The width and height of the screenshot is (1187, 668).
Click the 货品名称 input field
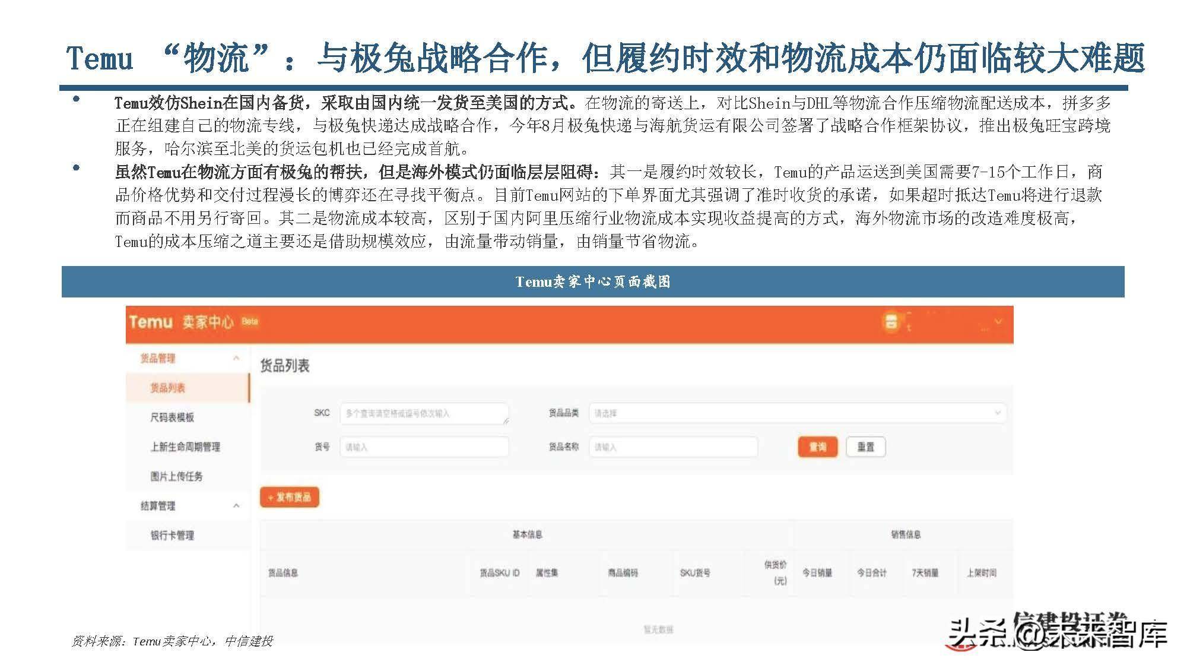(x=673, y=447)
